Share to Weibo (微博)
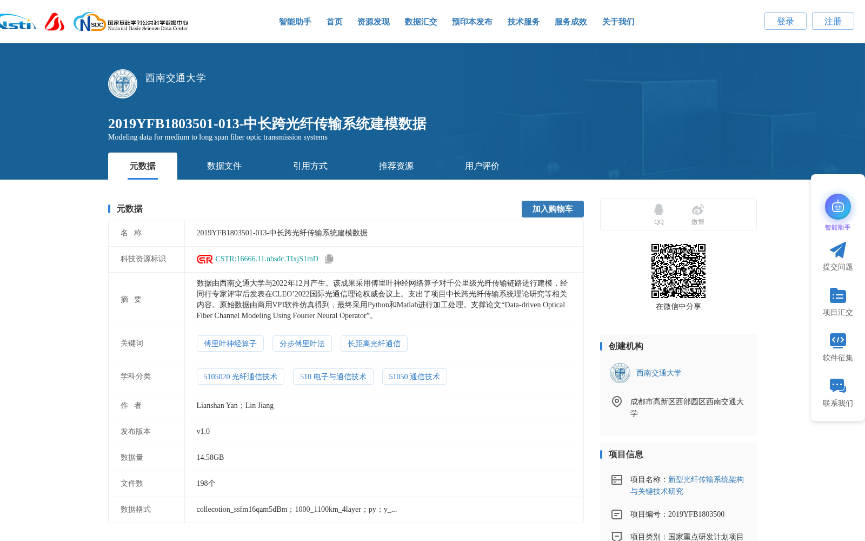Viewport: 865px width, 541px height. coord(698,214)
